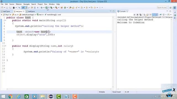Screen dimensions: 177x99
Task: Click the Search flashlight toolbar icon
Action: (x=77, y=8)
